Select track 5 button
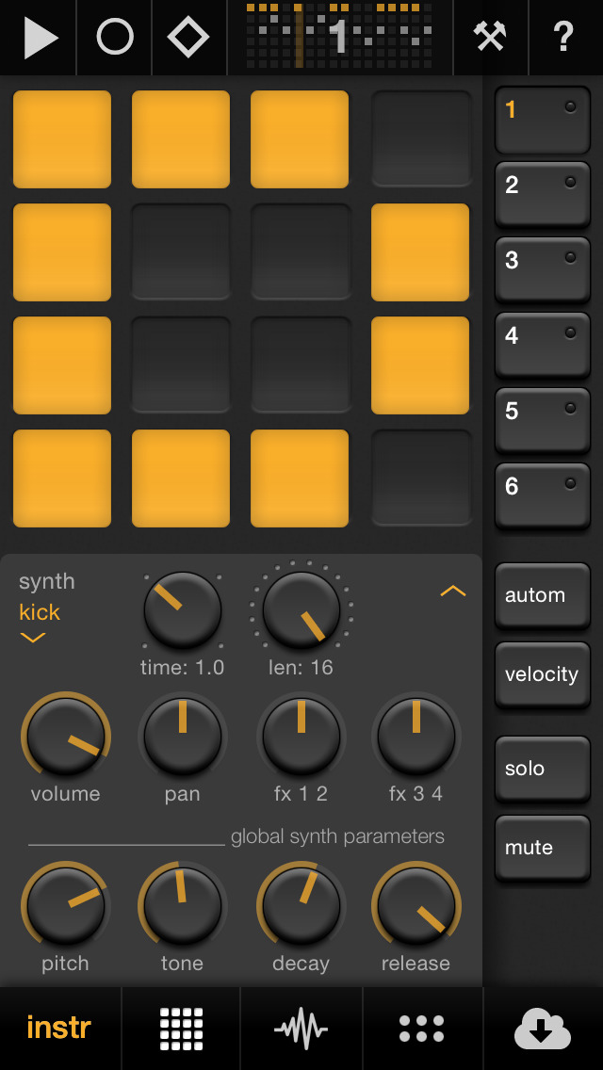The width and height of the screenshot is (603, 1070). click(x=542, y=422)
